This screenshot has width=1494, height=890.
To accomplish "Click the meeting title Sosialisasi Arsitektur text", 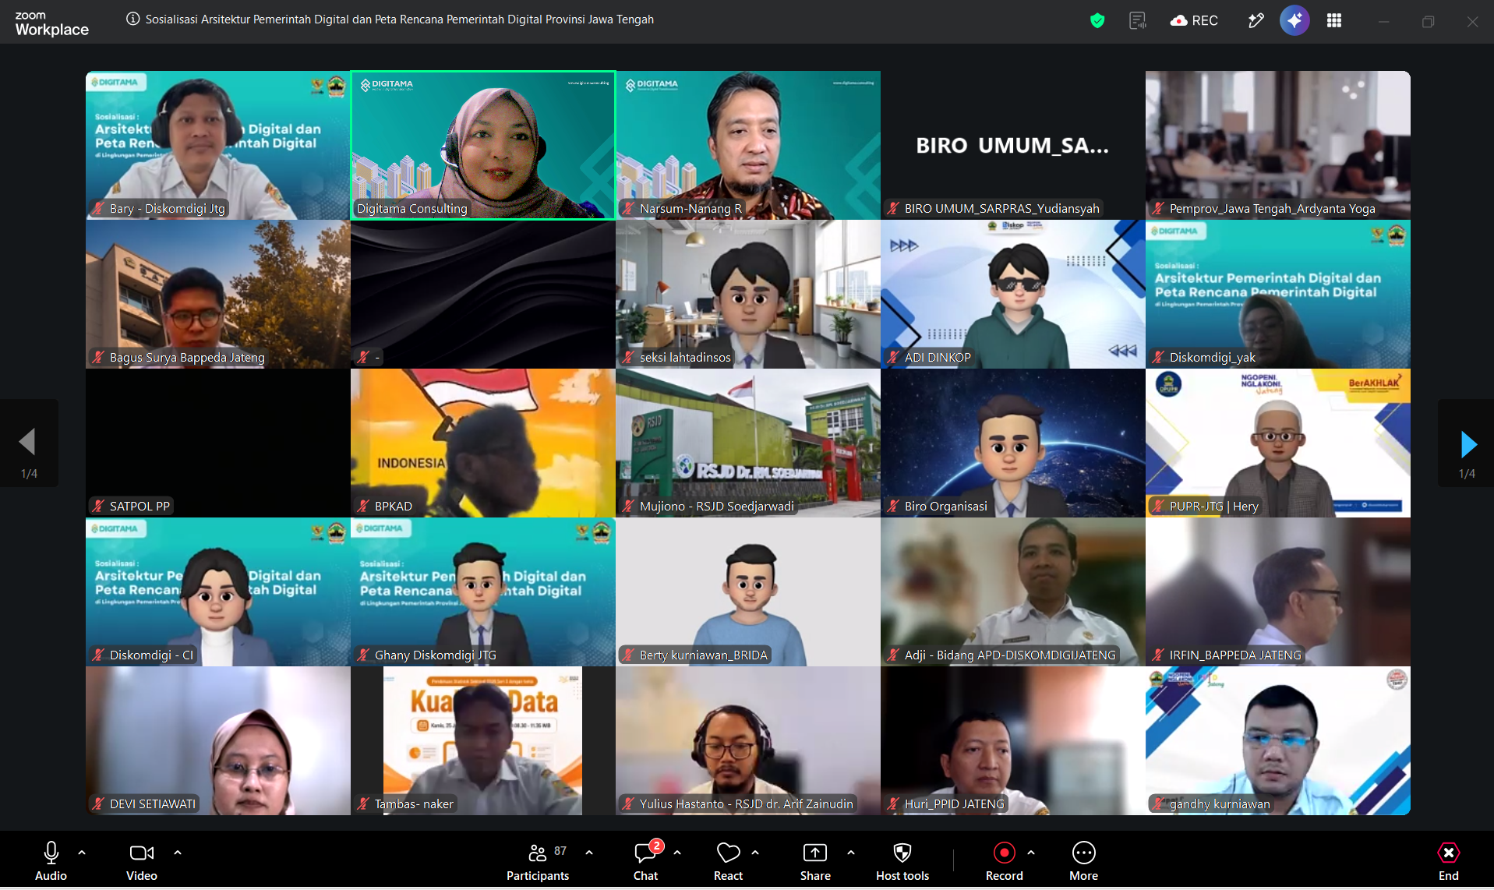I will [x=400, y=19].
